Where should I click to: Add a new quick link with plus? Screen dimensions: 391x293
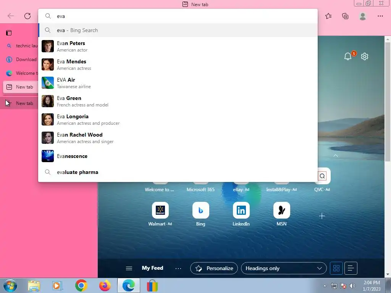322,216
